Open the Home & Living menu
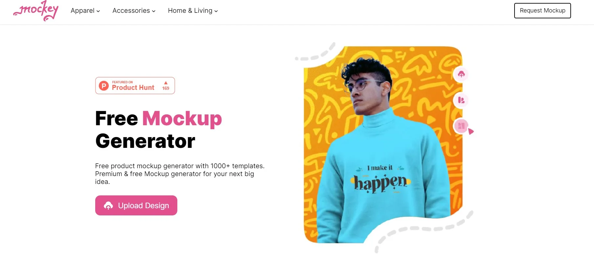Image resolution: width=594 pixels, height=259 pixels. click(x=193, y=10)
